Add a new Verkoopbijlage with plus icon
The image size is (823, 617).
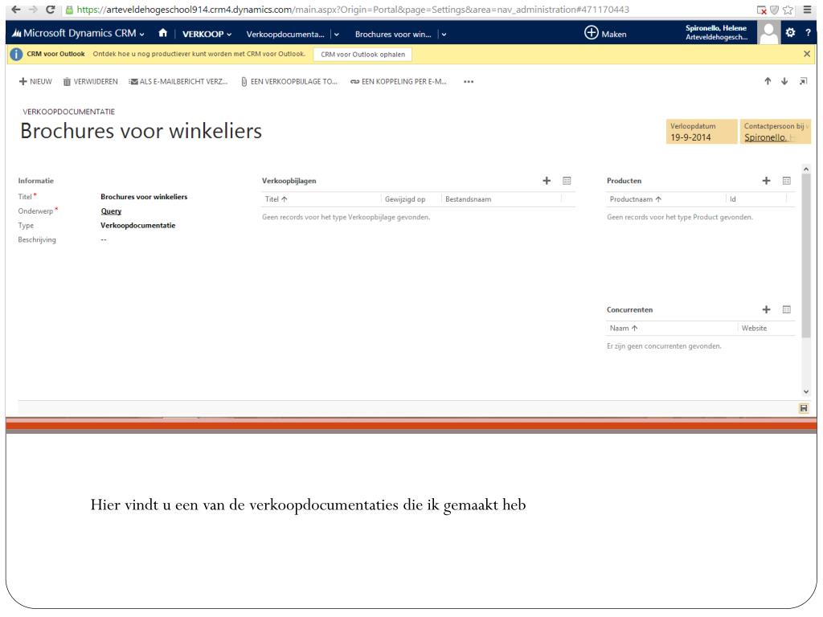click(x=547, y=181)
